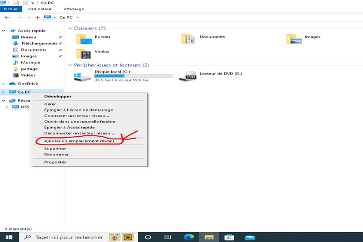Expand the OneDrive tree node

(x=3, y=84)
